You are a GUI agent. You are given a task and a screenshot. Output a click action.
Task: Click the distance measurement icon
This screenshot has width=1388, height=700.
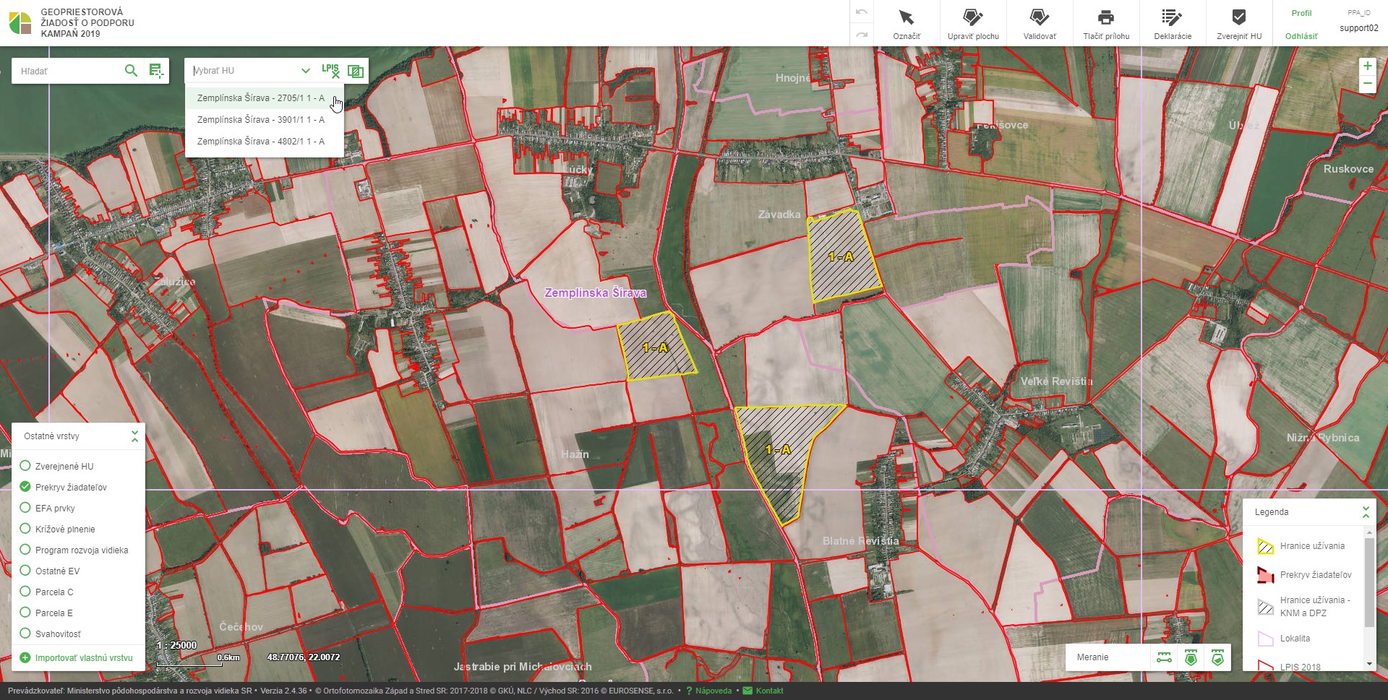tap(1164, 657)
